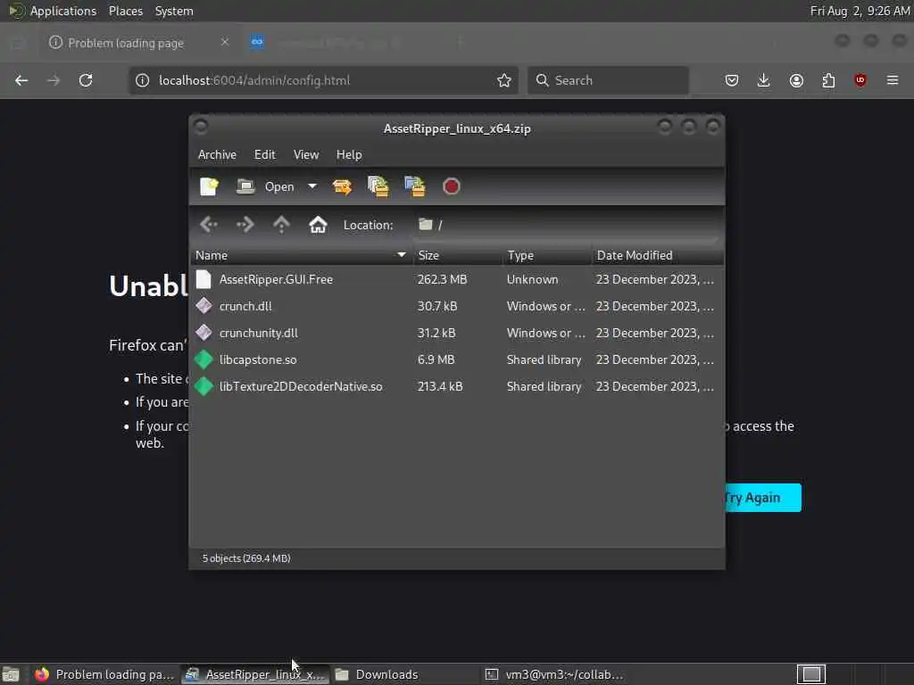Select the AssetRipper.GUI.Free file

[x=457, y=279]
